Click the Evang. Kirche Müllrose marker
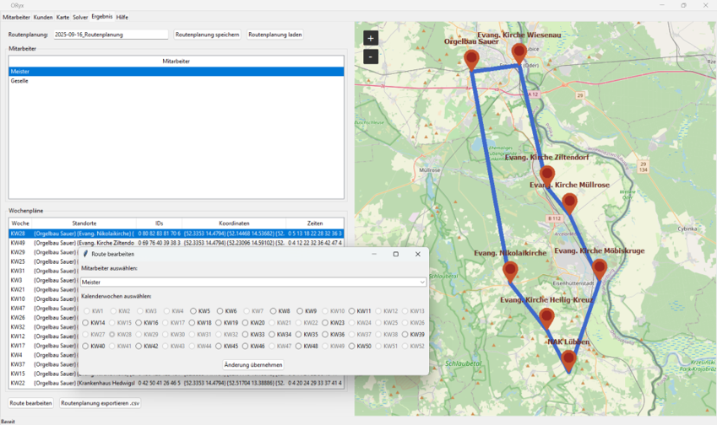 [x=569, y=202]
